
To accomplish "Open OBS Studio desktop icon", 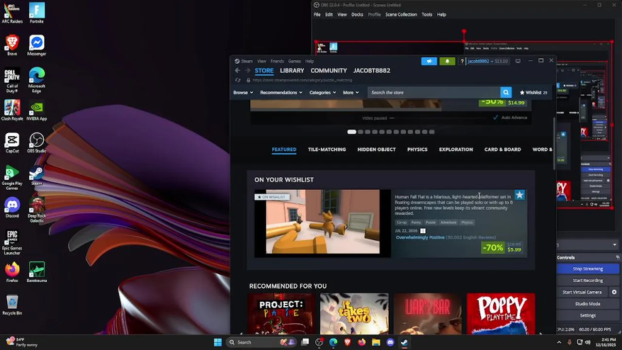I will click(x=37, y=143).
